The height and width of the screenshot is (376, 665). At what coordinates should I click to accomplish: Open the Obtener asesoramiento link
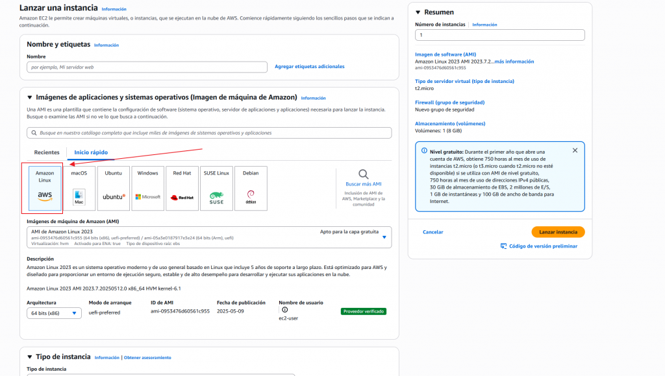pyautogui.click(x=147, y=357)
